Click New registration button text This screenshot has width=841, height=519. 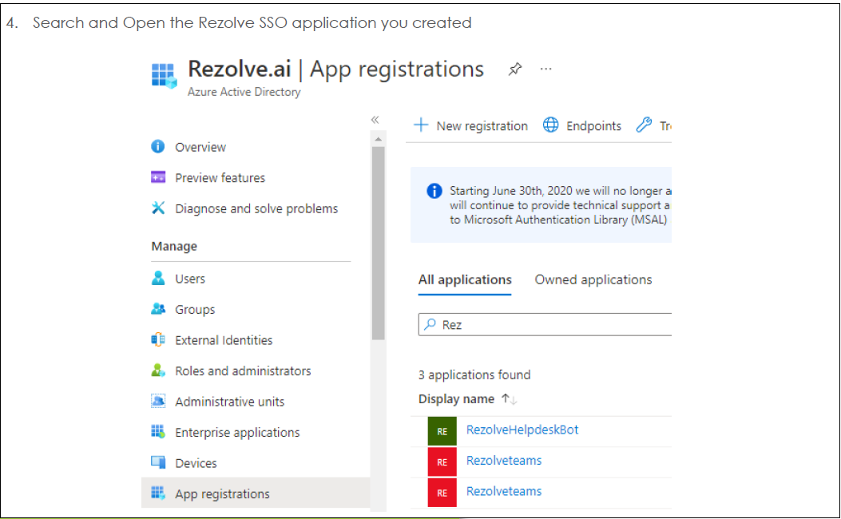[482, 126]
